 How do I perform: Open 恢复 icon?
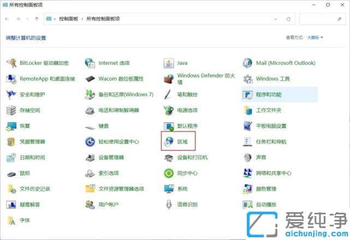tap(11, 126)
